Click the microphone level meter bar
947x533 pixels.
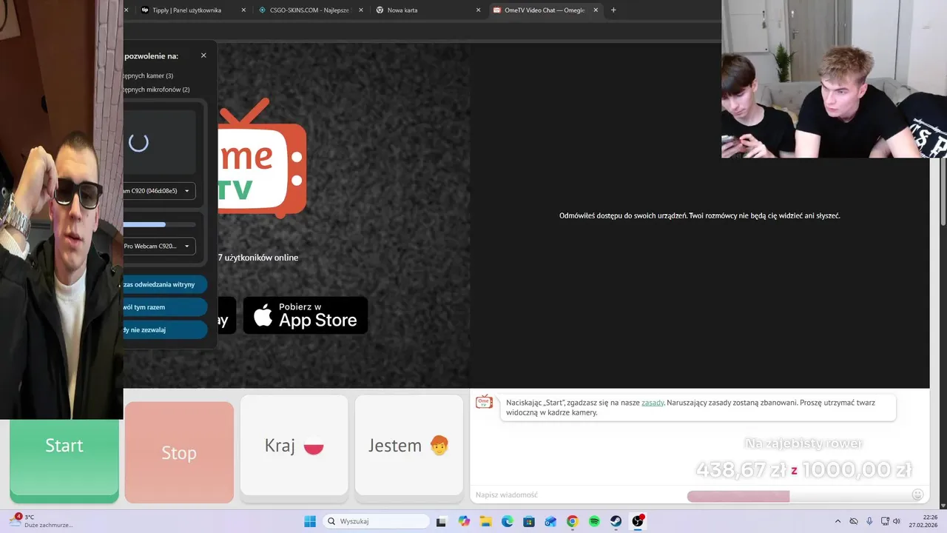(x=160, y=224)
